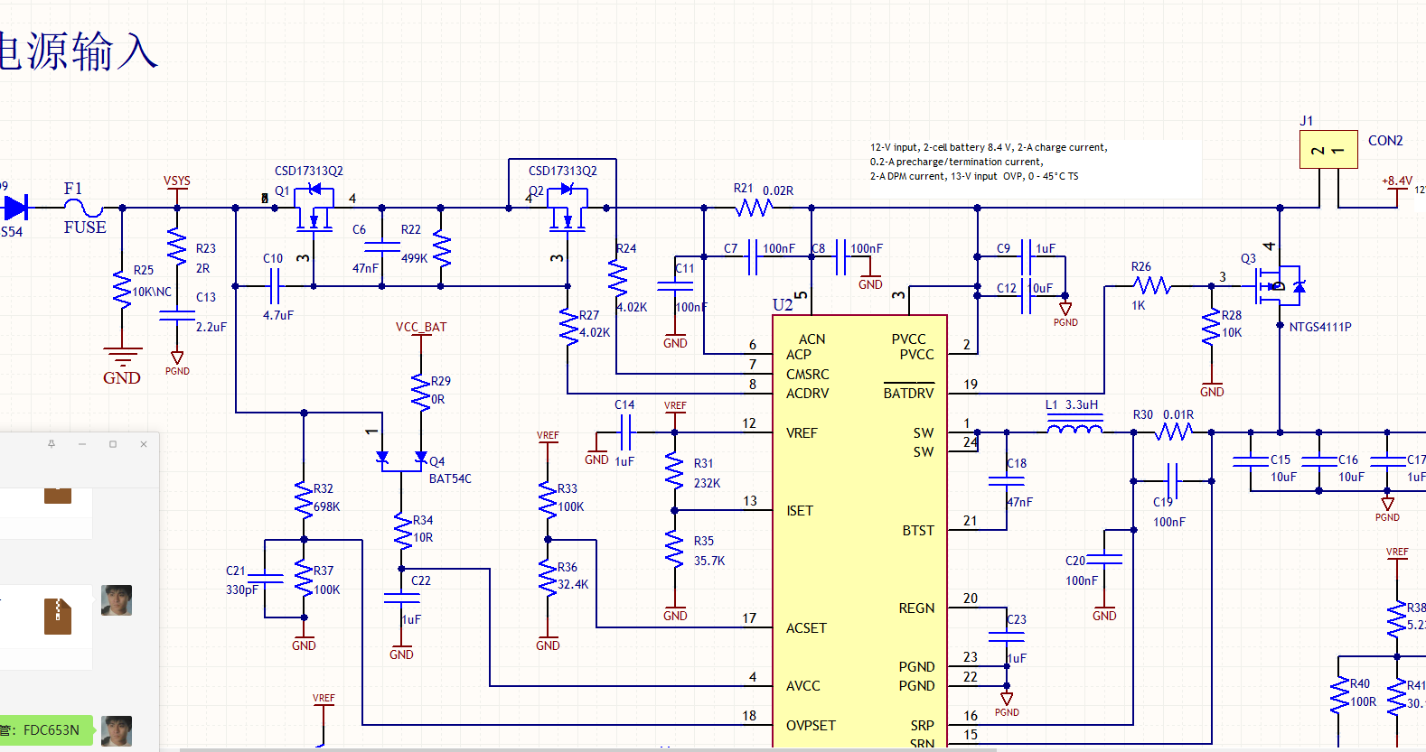Select resistor R24 4.02K symbol
Viewport: 1426px width, 752px height.
pyautogui.click(x=617, y=279)
